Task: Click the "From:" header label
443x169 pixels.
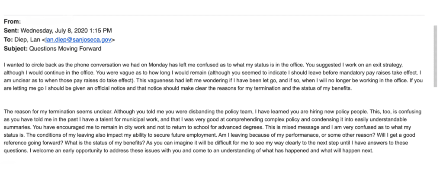Action: pyautogui.click(x=12, y=22)
